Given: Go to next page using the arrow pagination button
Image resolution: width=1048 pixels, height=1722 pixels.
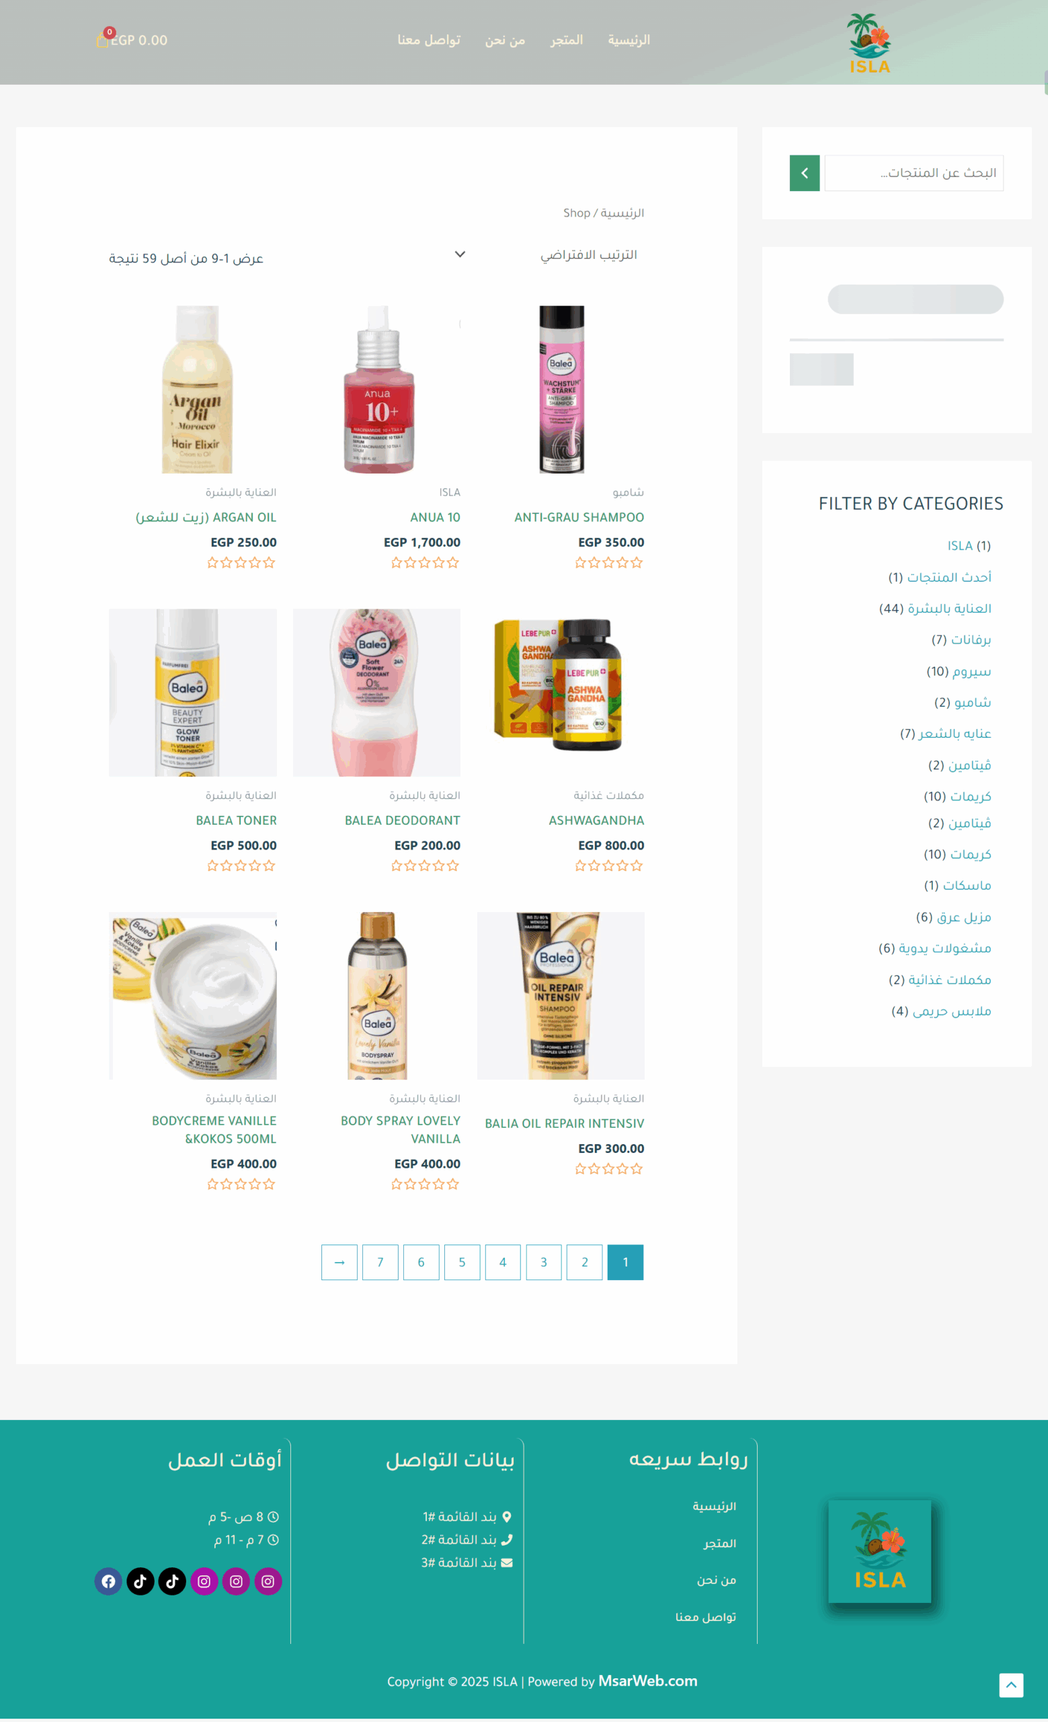Looking at the screenshot, I should 339,1262.
